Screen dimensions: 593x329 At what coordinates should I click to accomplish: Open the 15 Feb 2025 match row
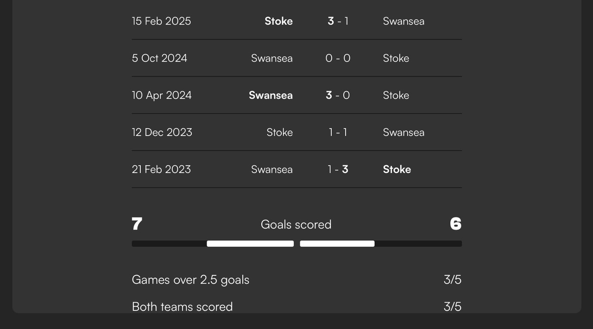pyautogui.click(x=296, y=21)
